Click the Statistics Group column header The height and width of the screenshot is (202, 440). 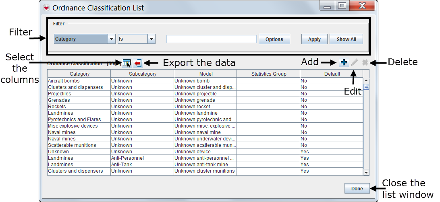(268, 74)
